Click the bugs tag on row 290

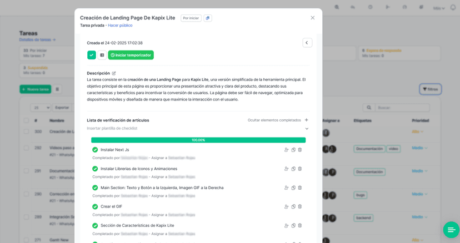pos(360,195)
